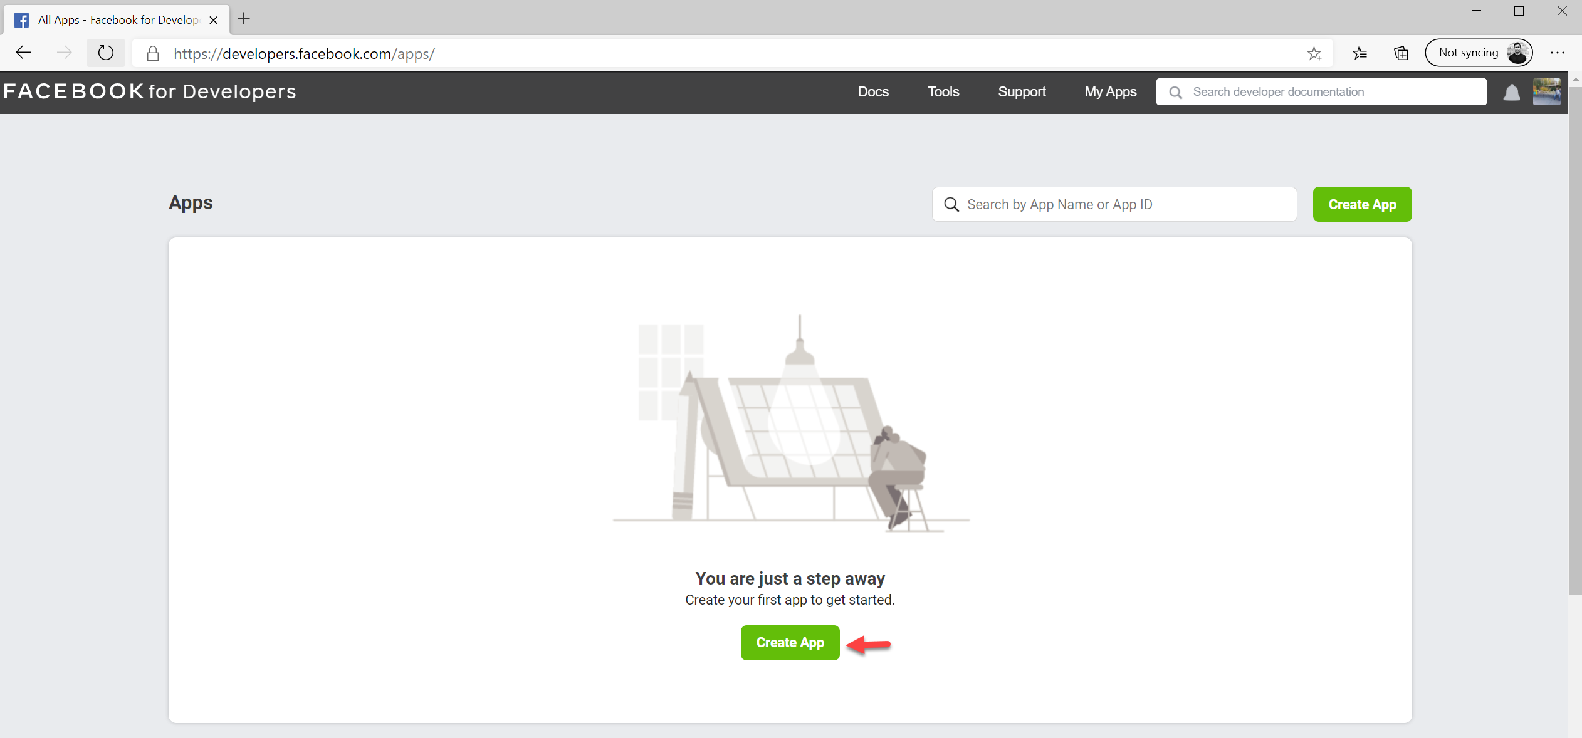
Task: Click the scrollbar up arrow
Action: click(x=1575, y=80)
